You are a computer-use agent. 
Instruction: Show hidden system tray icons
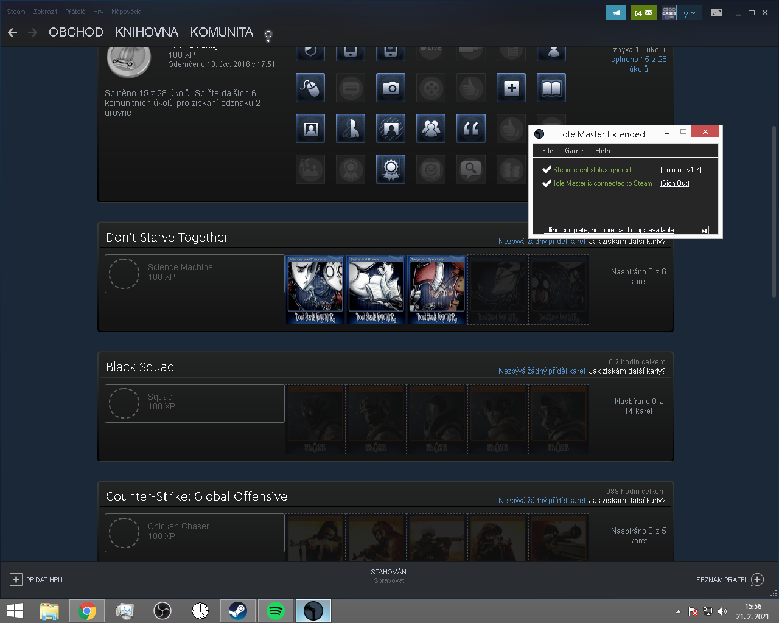[x=678, y=611]
